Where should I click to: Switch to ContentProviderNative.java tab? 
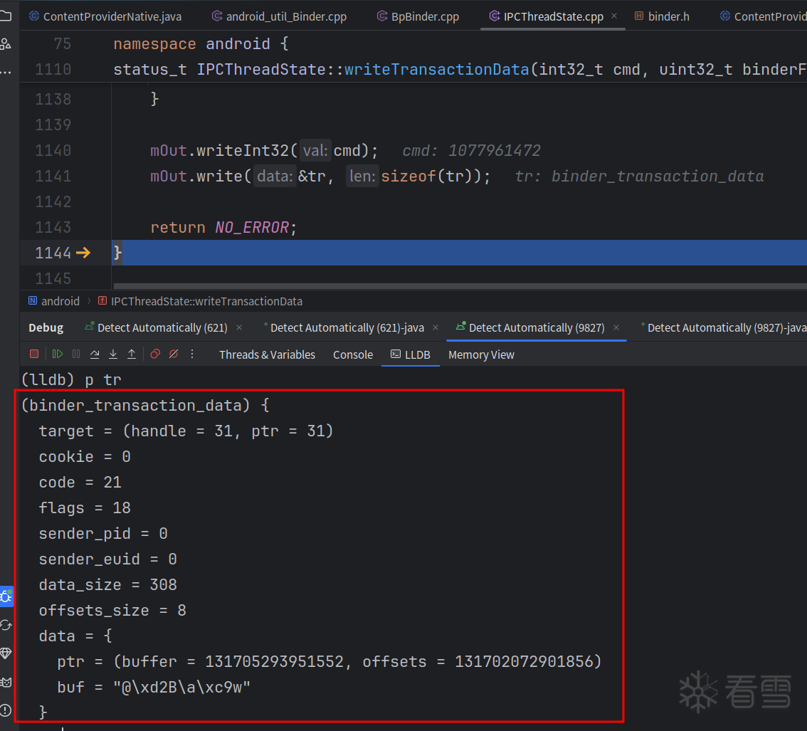coord(105,16)
